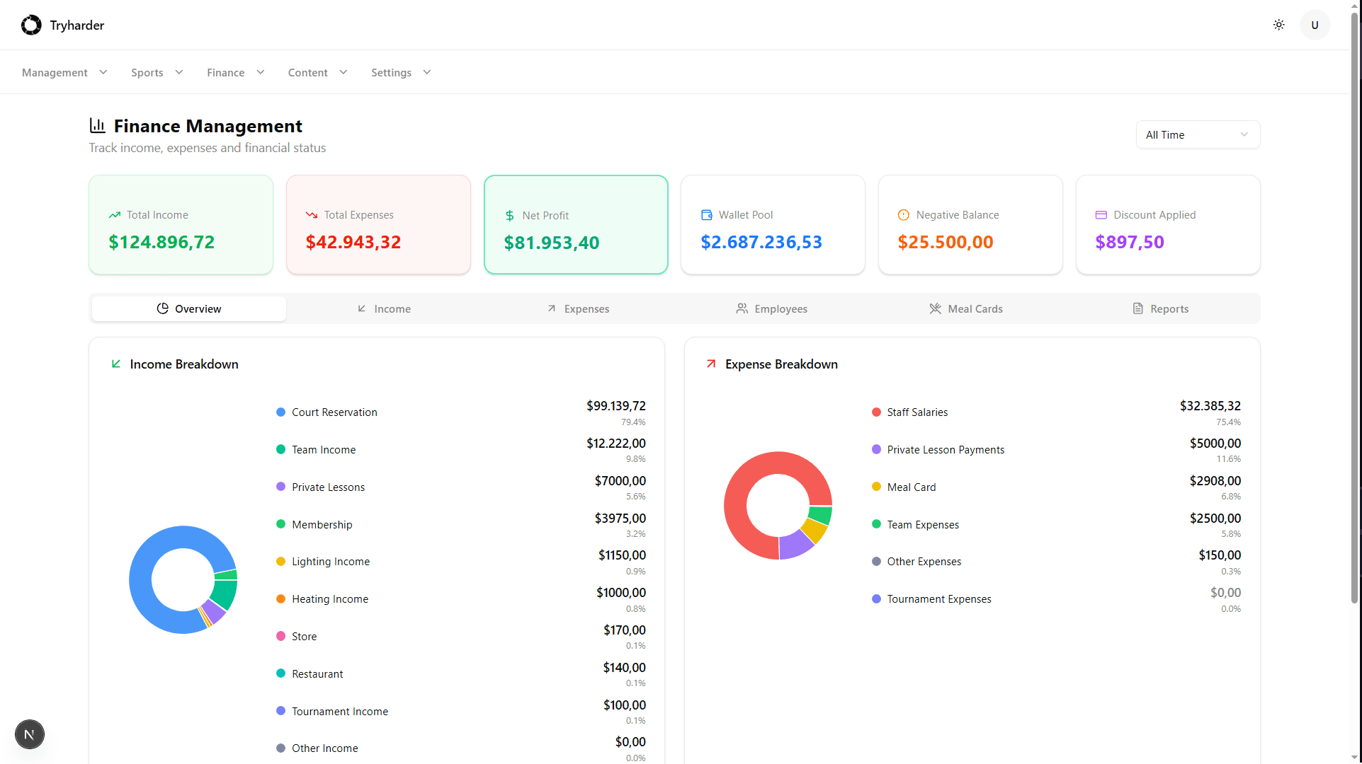Click the Tryharder logo link
The width and height of the screenshot is (1362, 764).
(x=62, y=25)
